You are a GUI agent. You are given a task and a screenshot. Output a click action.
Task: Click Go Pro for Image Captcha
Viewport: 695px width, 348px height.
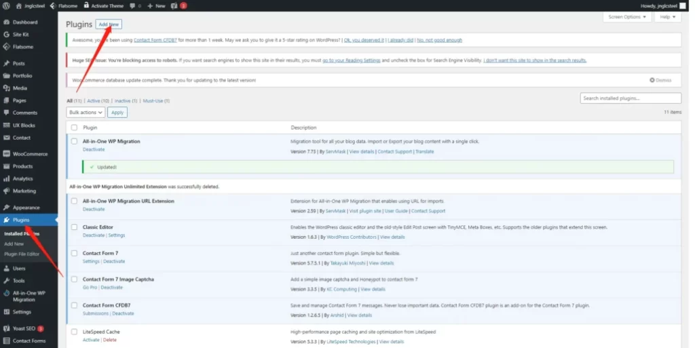pyautogui.click(x=90, y=288)
